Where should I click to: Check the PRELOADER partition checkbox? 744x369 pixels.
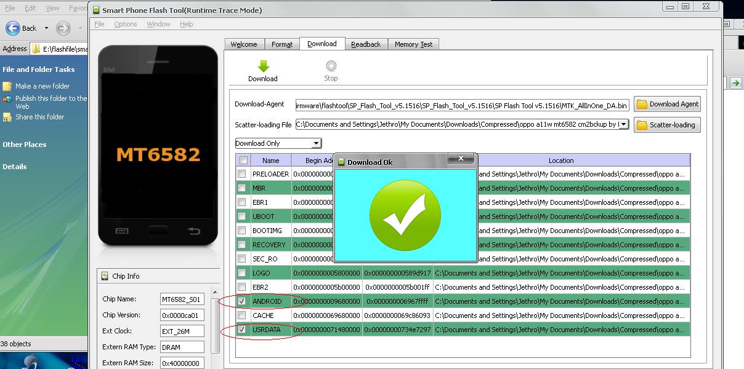[243, 174]
